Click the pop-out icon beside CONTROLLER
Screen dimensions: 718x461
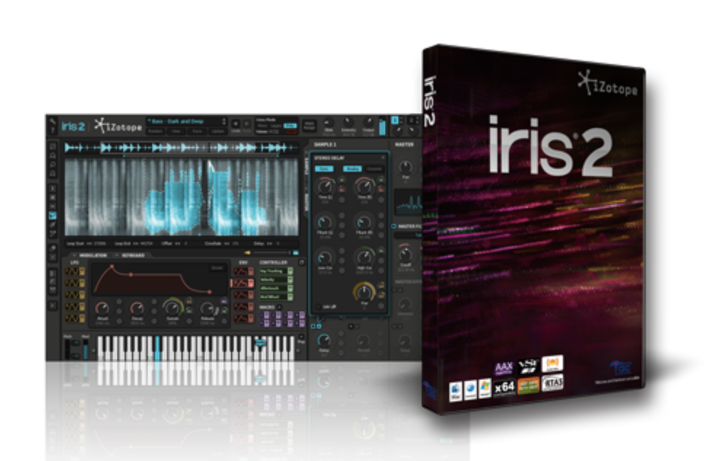pyautogui.click(x=301, y=262)
